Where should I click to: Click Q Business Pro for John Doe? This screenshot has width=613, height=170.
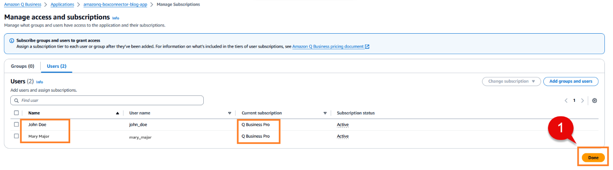tap(256, 125)
